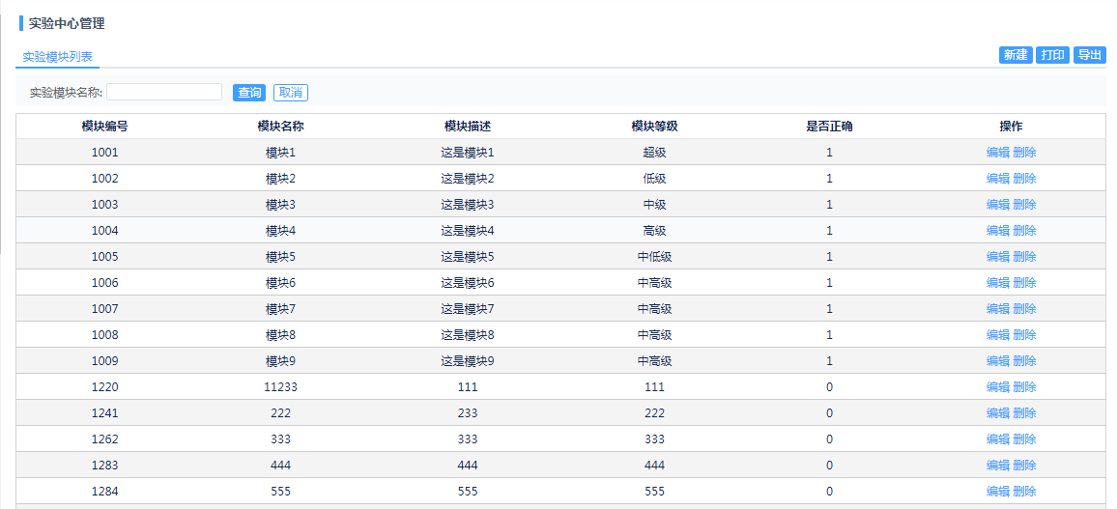Click the 模块名称 column header
This screenshot has height=509, width=1117.
[x=280, y=126]
